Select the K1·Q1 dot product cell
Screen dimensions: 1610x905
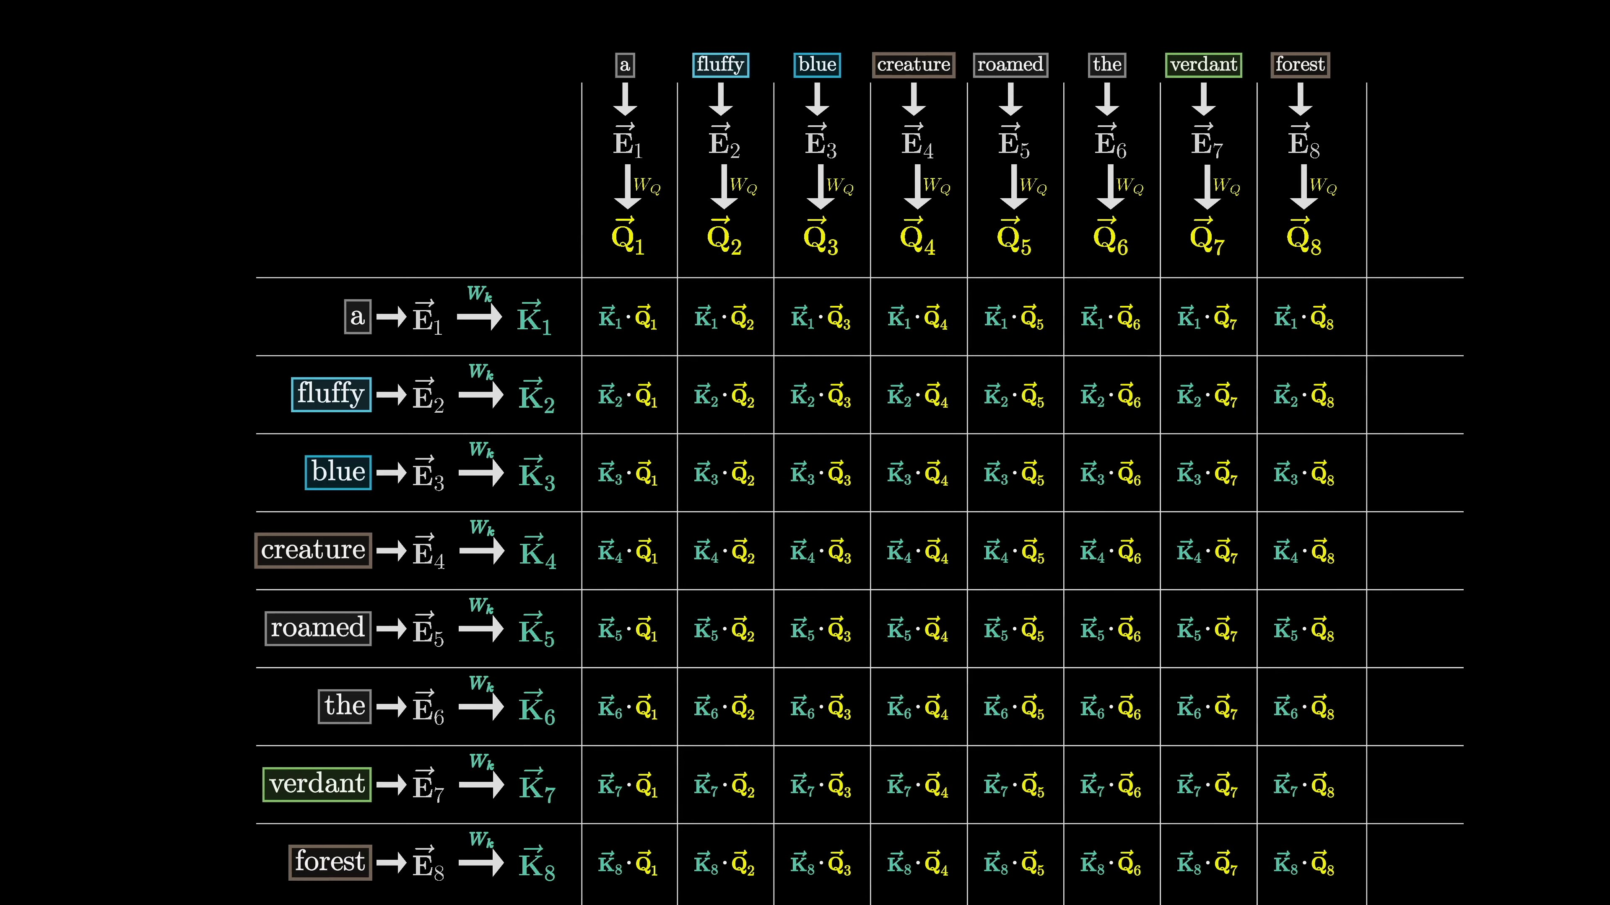coord(628,318)
